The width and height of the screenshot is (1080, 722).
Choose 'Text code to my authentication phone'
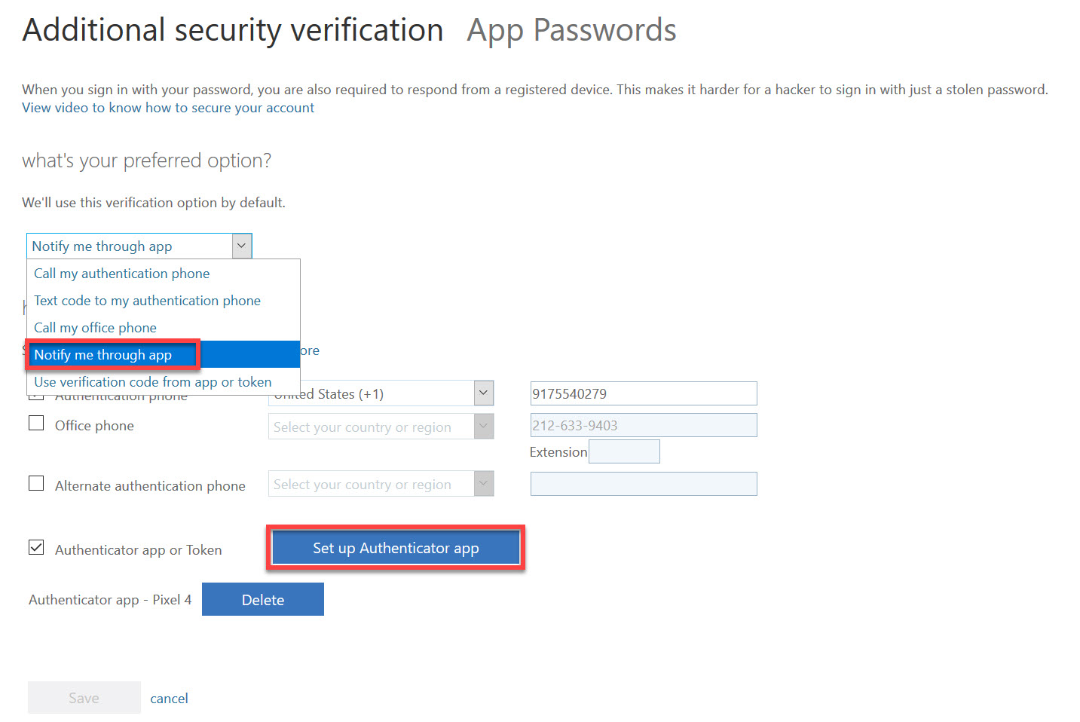coord(147,300)
